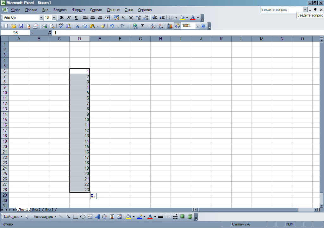Screen dimensions: 324x228
Task: Launch the Chart Wizard
Action: pyautogui.click(x=170, y=26)
